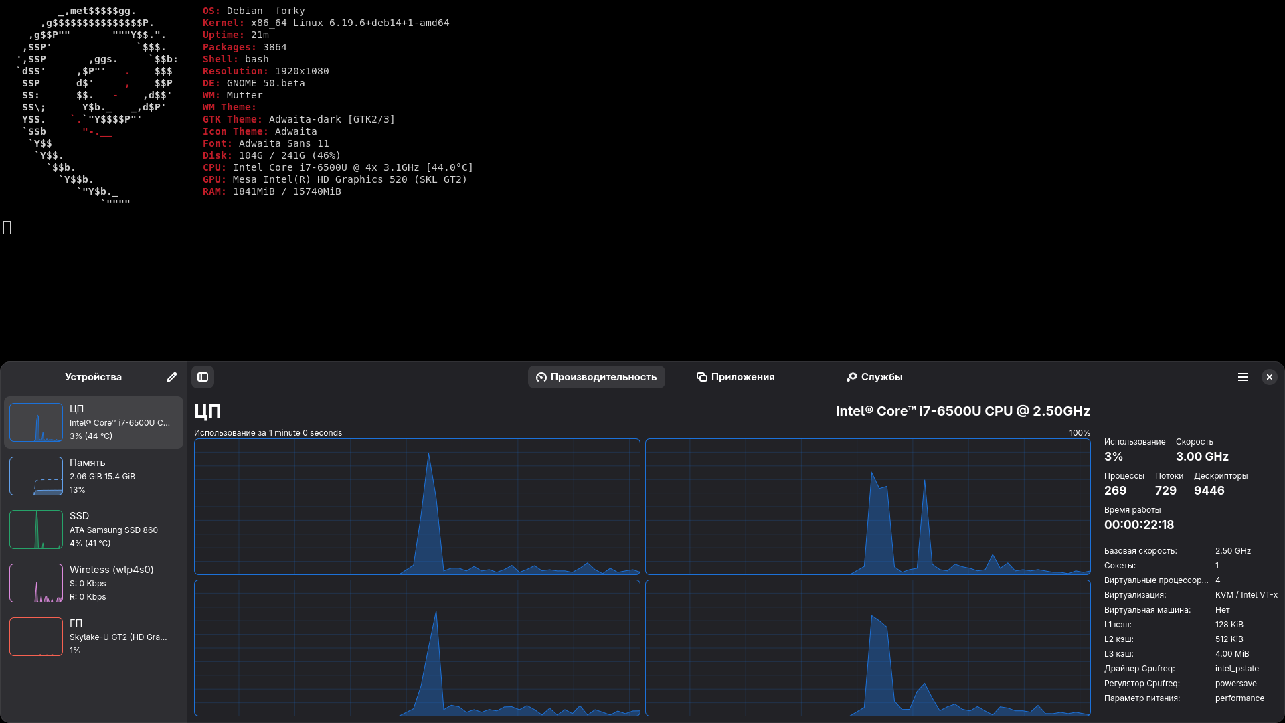The image size is (1285, 723).
Task: Open the hamburger main menu
Action: (x=1243, y=377)
